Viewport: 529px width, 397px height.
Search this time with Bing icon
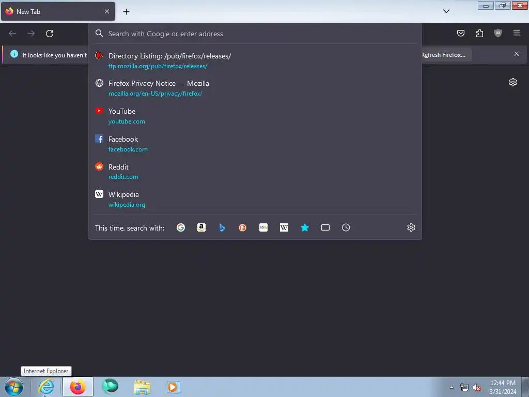click(x=222, y=227)
